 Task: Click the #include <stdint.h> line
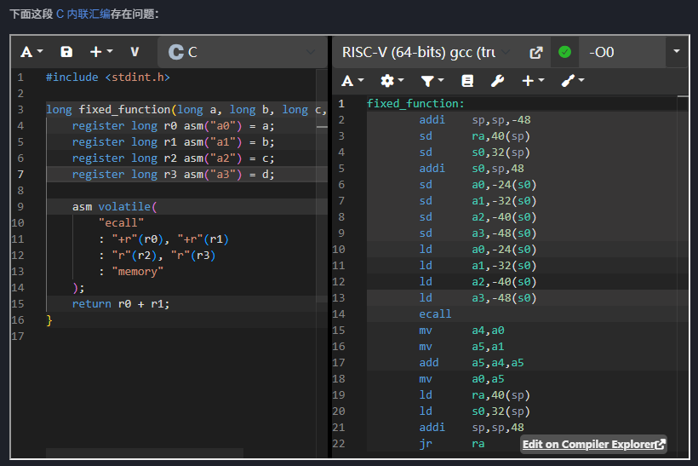pos(108,77)
